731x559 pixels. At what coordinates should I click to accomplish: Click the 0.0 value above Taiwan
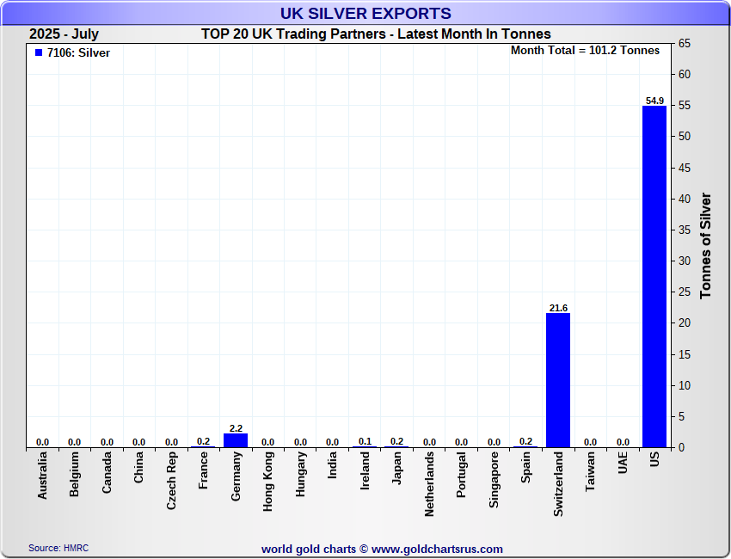point(590,442)
